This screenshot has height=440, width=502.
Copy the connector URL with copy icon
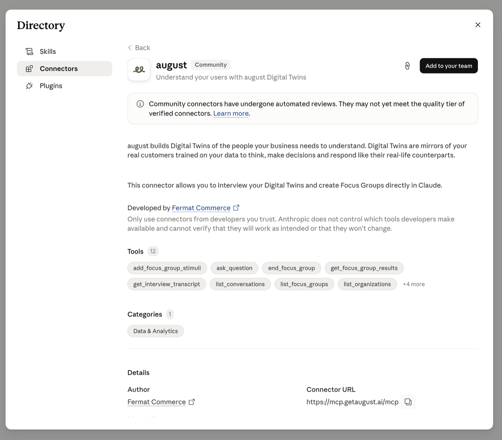click(x=408, y=402)
